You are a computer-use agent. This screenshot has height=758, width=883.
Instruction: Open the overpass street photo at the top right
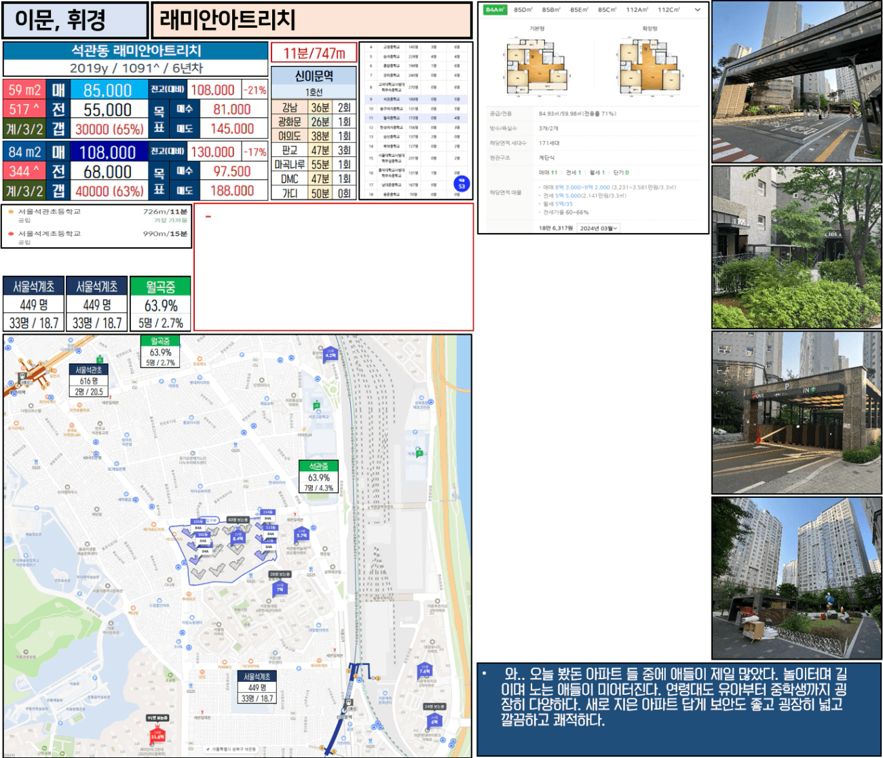797,82
